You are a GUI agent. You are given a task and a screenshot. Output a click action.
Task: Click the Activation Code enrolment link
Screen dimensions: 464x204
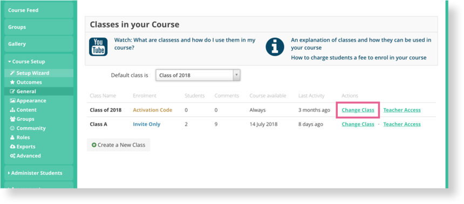click(x=152, y=110)
